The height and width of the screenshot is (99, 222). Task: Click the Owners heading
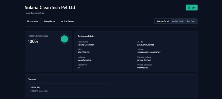[32, 80]
